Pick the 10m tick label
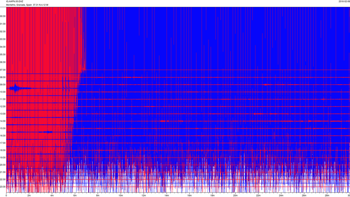This screenshot has width=350, height=197. tap(121, 196)
